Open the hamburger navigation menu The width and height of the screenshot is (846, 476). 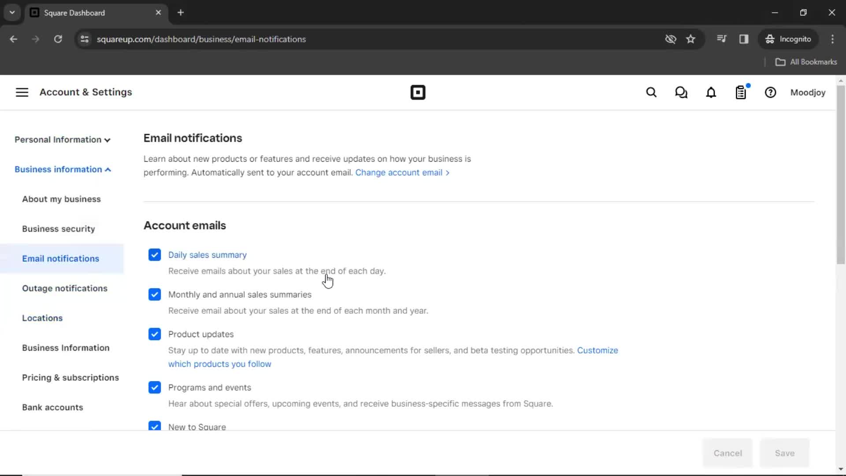[x=22, y=92]
